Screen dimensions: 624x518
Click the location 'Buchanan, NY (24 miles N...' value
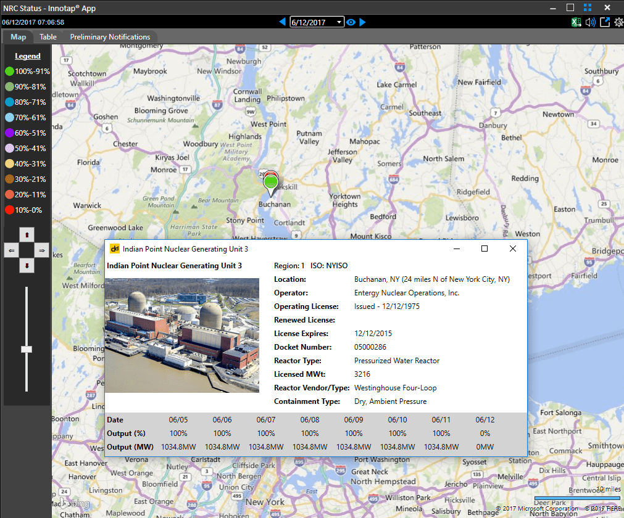(x=432, y=279)
